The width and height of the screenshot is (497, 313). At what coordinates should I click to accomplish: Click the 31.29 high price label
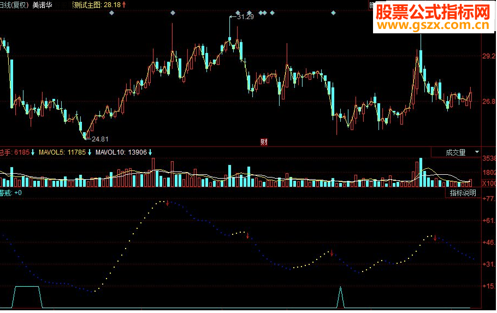pyautogui.click(x=246, y=17)
